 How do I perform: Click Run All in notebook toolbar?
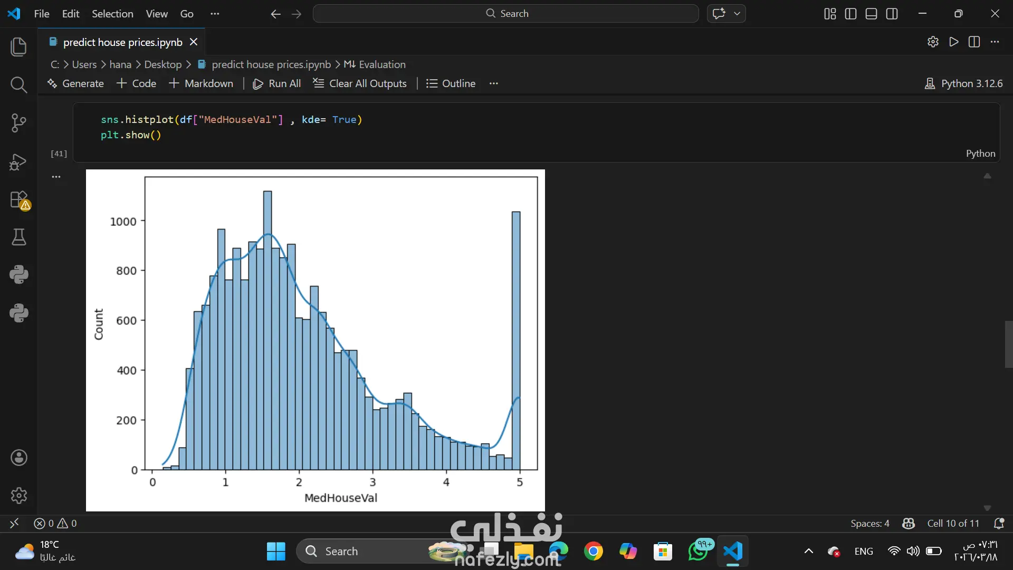tap(277, 83)
